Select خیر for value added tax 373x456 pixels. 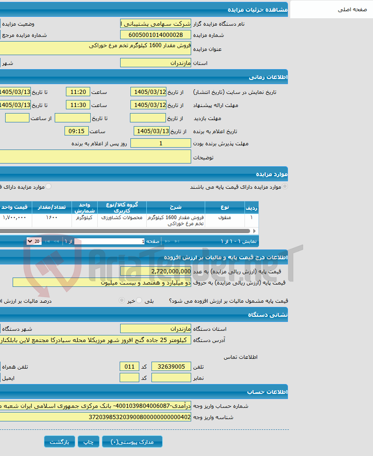click(x=122, y=300)
